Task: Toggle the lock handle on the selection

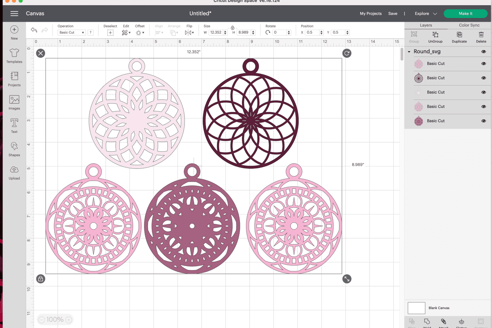Action: pos(41,279)
